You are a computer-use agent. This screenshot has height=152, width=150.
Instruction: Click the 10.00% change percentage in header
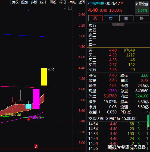click(x=116, y=10)
